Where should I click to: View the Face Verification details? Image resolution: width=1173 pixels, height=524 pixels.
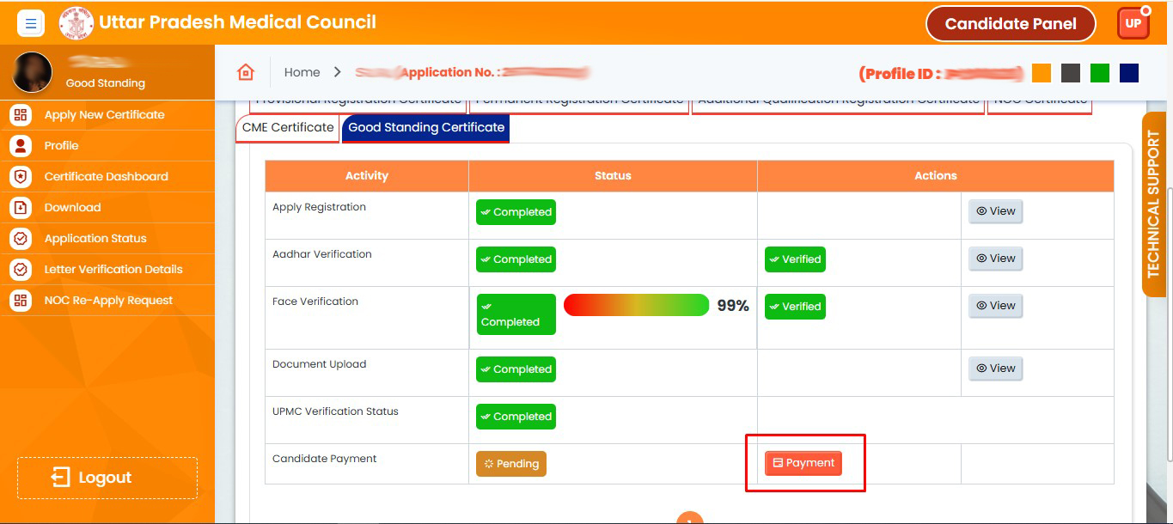[x=995, y=306]
